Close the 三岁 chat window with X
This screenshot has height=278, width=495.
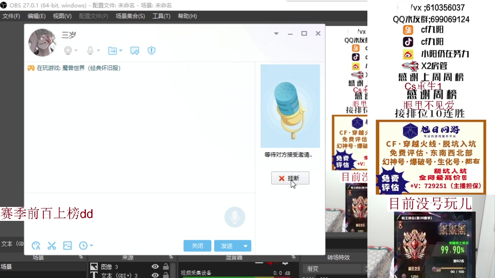pos(318,34)
